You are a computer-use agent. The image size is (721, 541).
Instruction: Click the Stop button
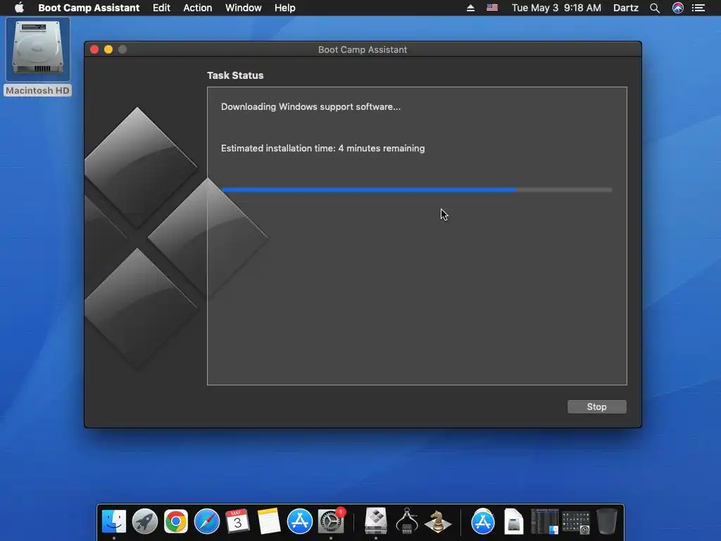click(596, 406)
